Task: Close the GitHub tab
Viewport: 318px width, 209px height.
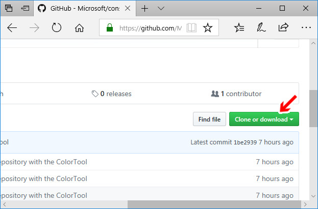Action: coord(128,8)
